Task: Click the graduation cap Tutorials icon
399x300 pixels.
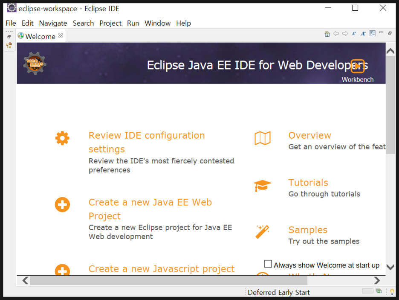Action: pyautogui.click(x=262, y=185)
